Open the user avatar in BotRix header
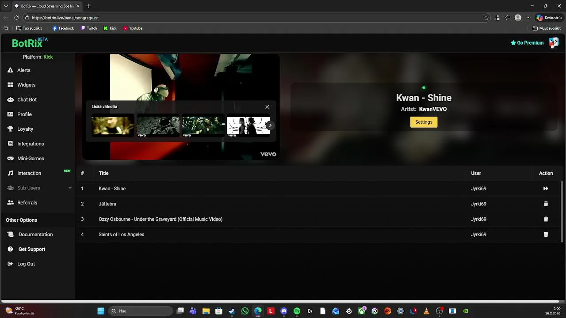This screenshot has width=566, height=318. tap(554, 42)
